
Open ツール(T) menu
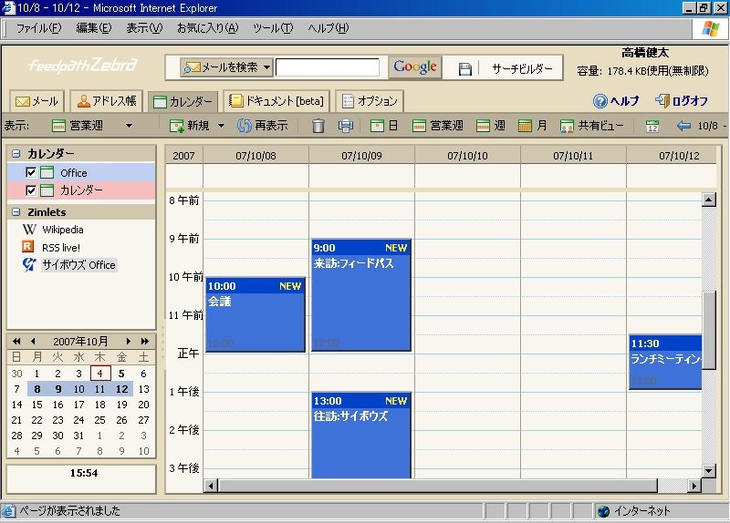click(x=273, y=28)
